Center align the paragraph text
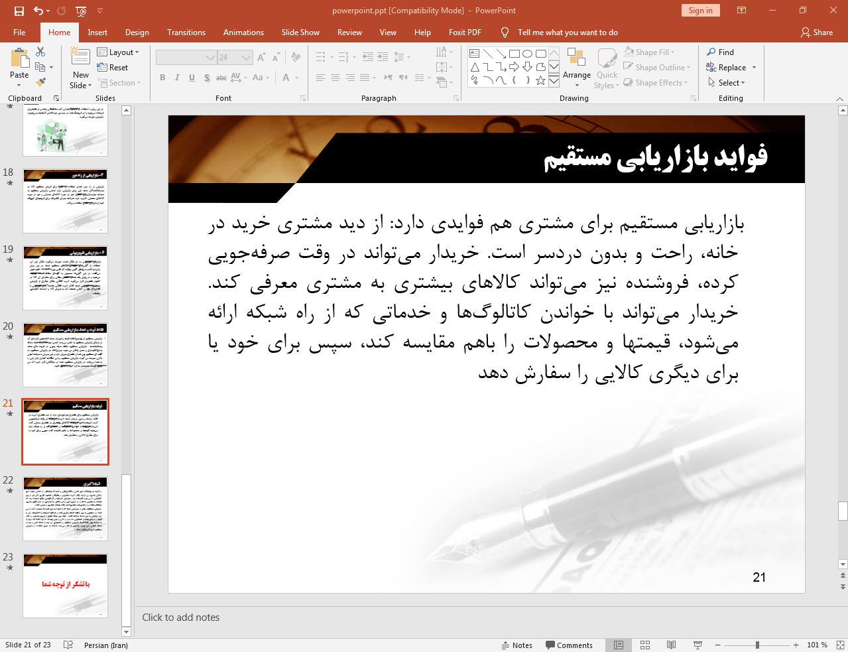Screen dimensions: 848x652 tap(335, 78)
